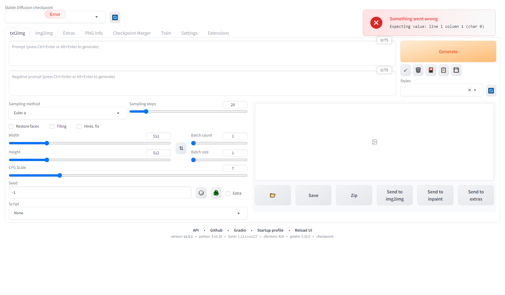Apply selected styles with the clipboard icon
The height and width of the screenshot is (295, 505).
tap(444, 70)
